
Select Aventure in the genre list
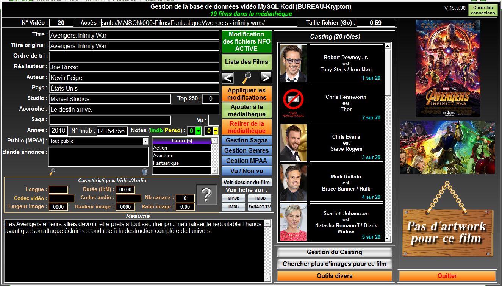click(x=182, y=156)
